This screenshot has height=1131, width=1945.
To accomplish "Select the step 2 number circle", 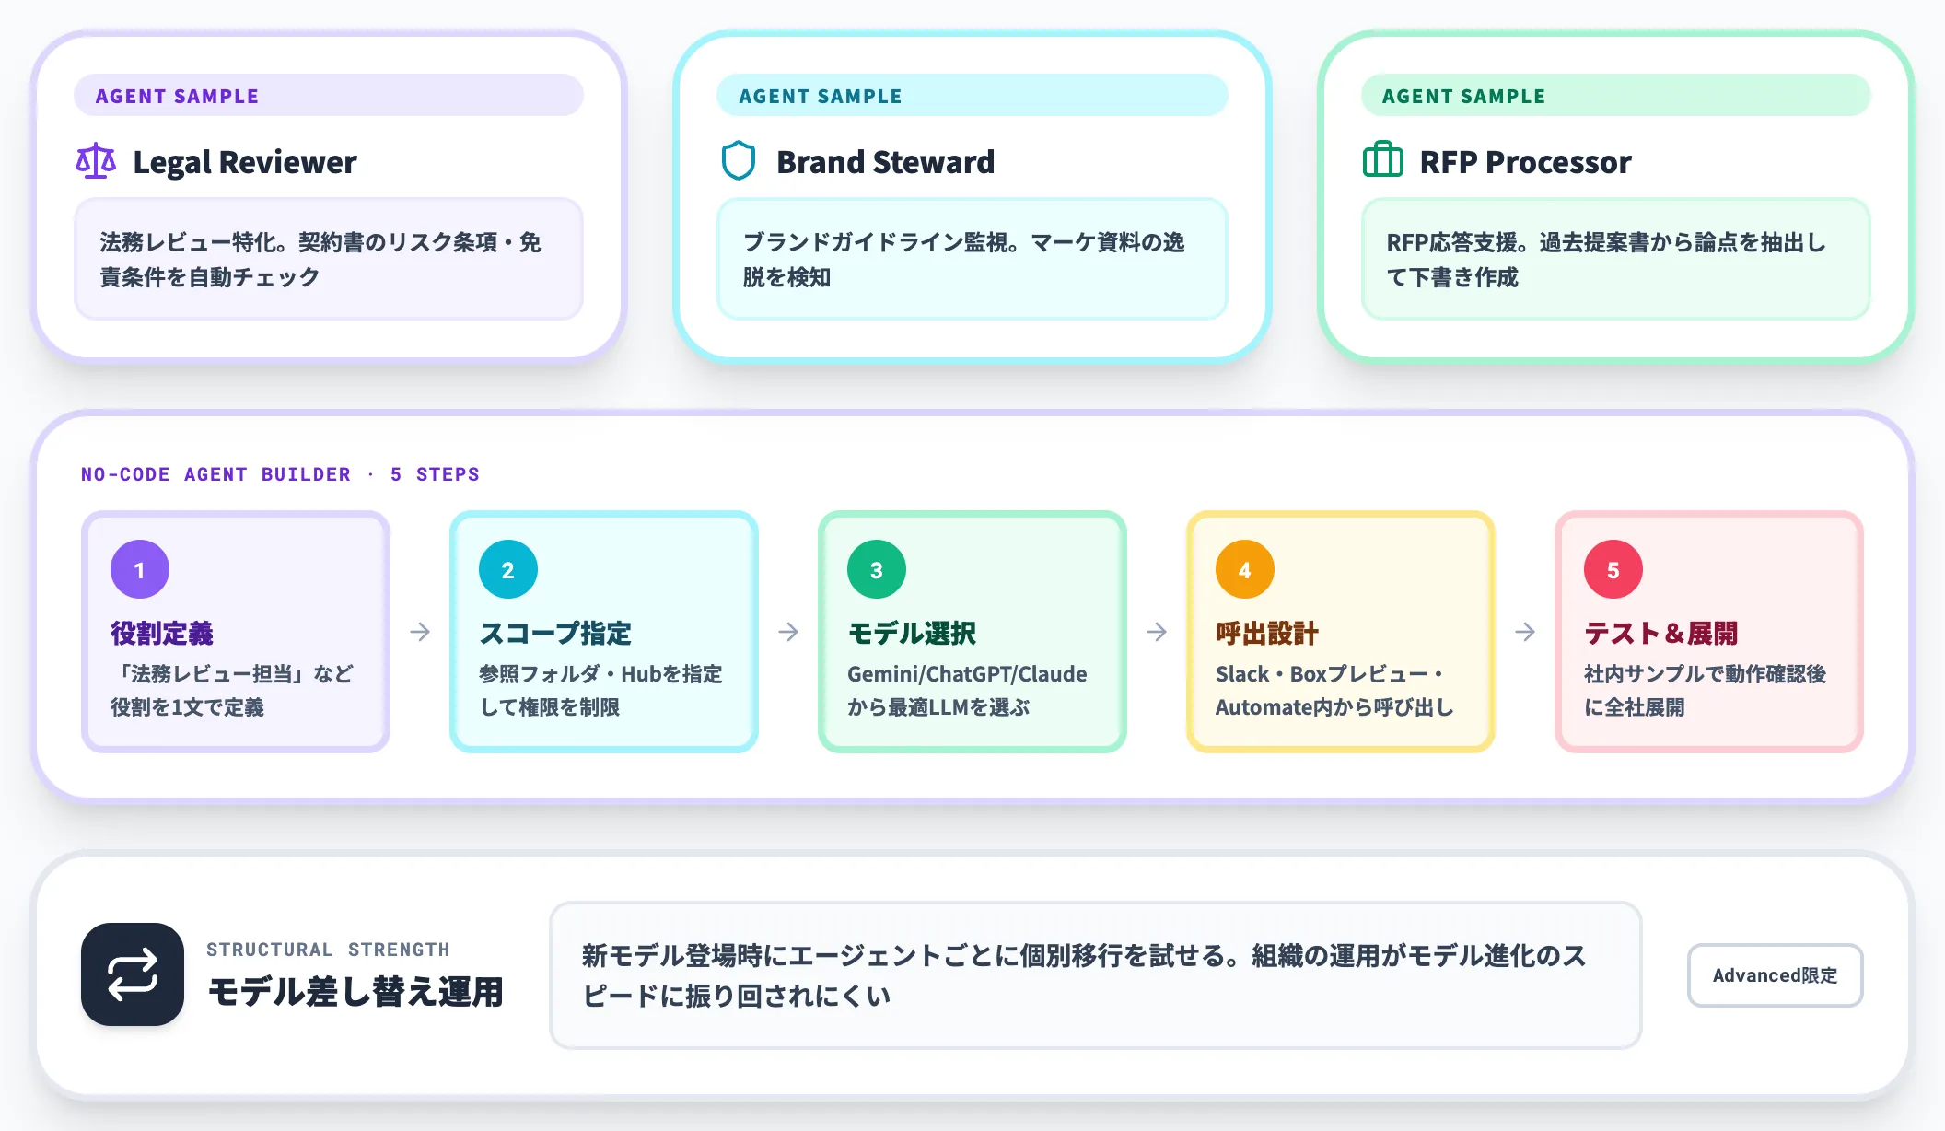I will tap(508, 569).
